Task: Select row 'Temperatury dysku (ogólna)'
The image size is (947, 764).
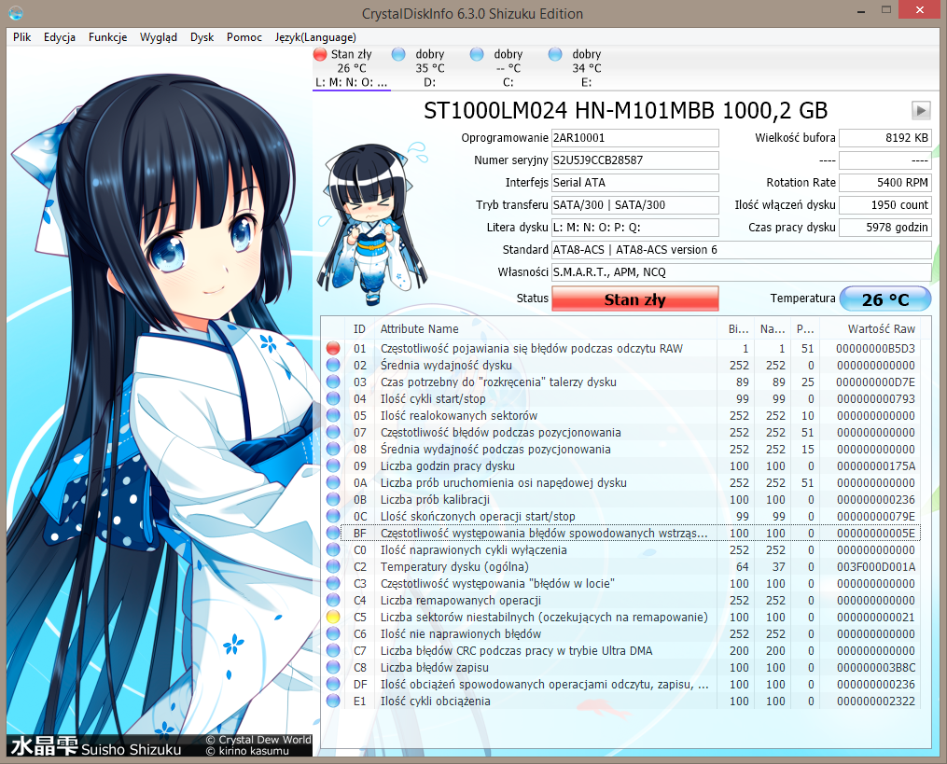Action: [622, 566]
